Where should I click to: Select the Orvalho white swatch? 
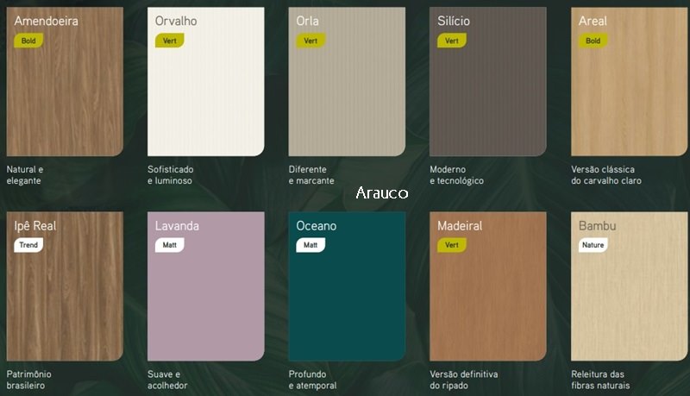(206, 81)
